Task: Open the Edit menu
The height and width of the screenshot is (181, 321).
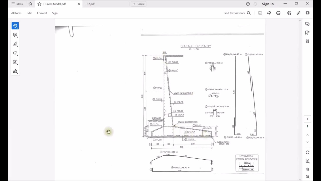Action: (29, 13)
